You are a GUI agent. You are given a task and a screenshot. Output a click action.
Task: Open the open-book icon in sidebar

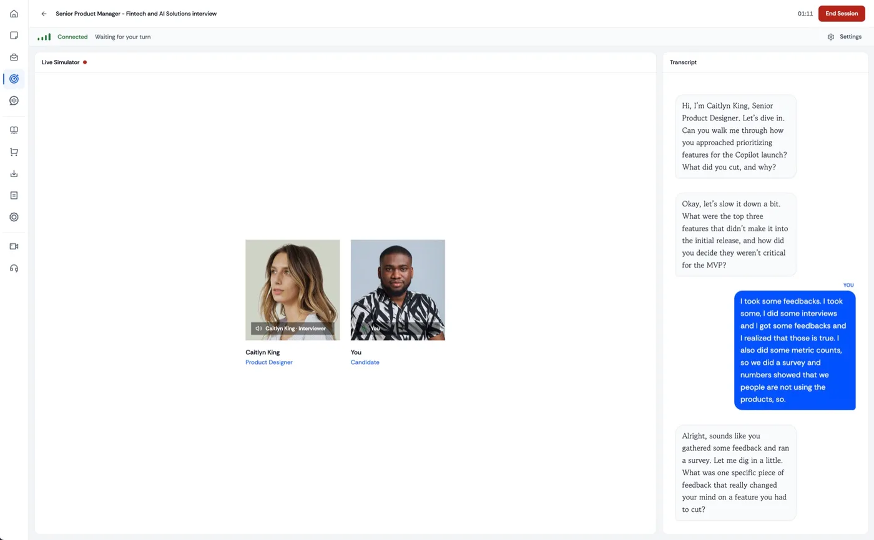tap(14, 130)
